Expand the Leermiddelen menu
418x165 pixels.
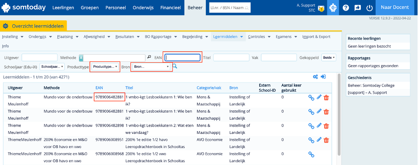[228, 37]
